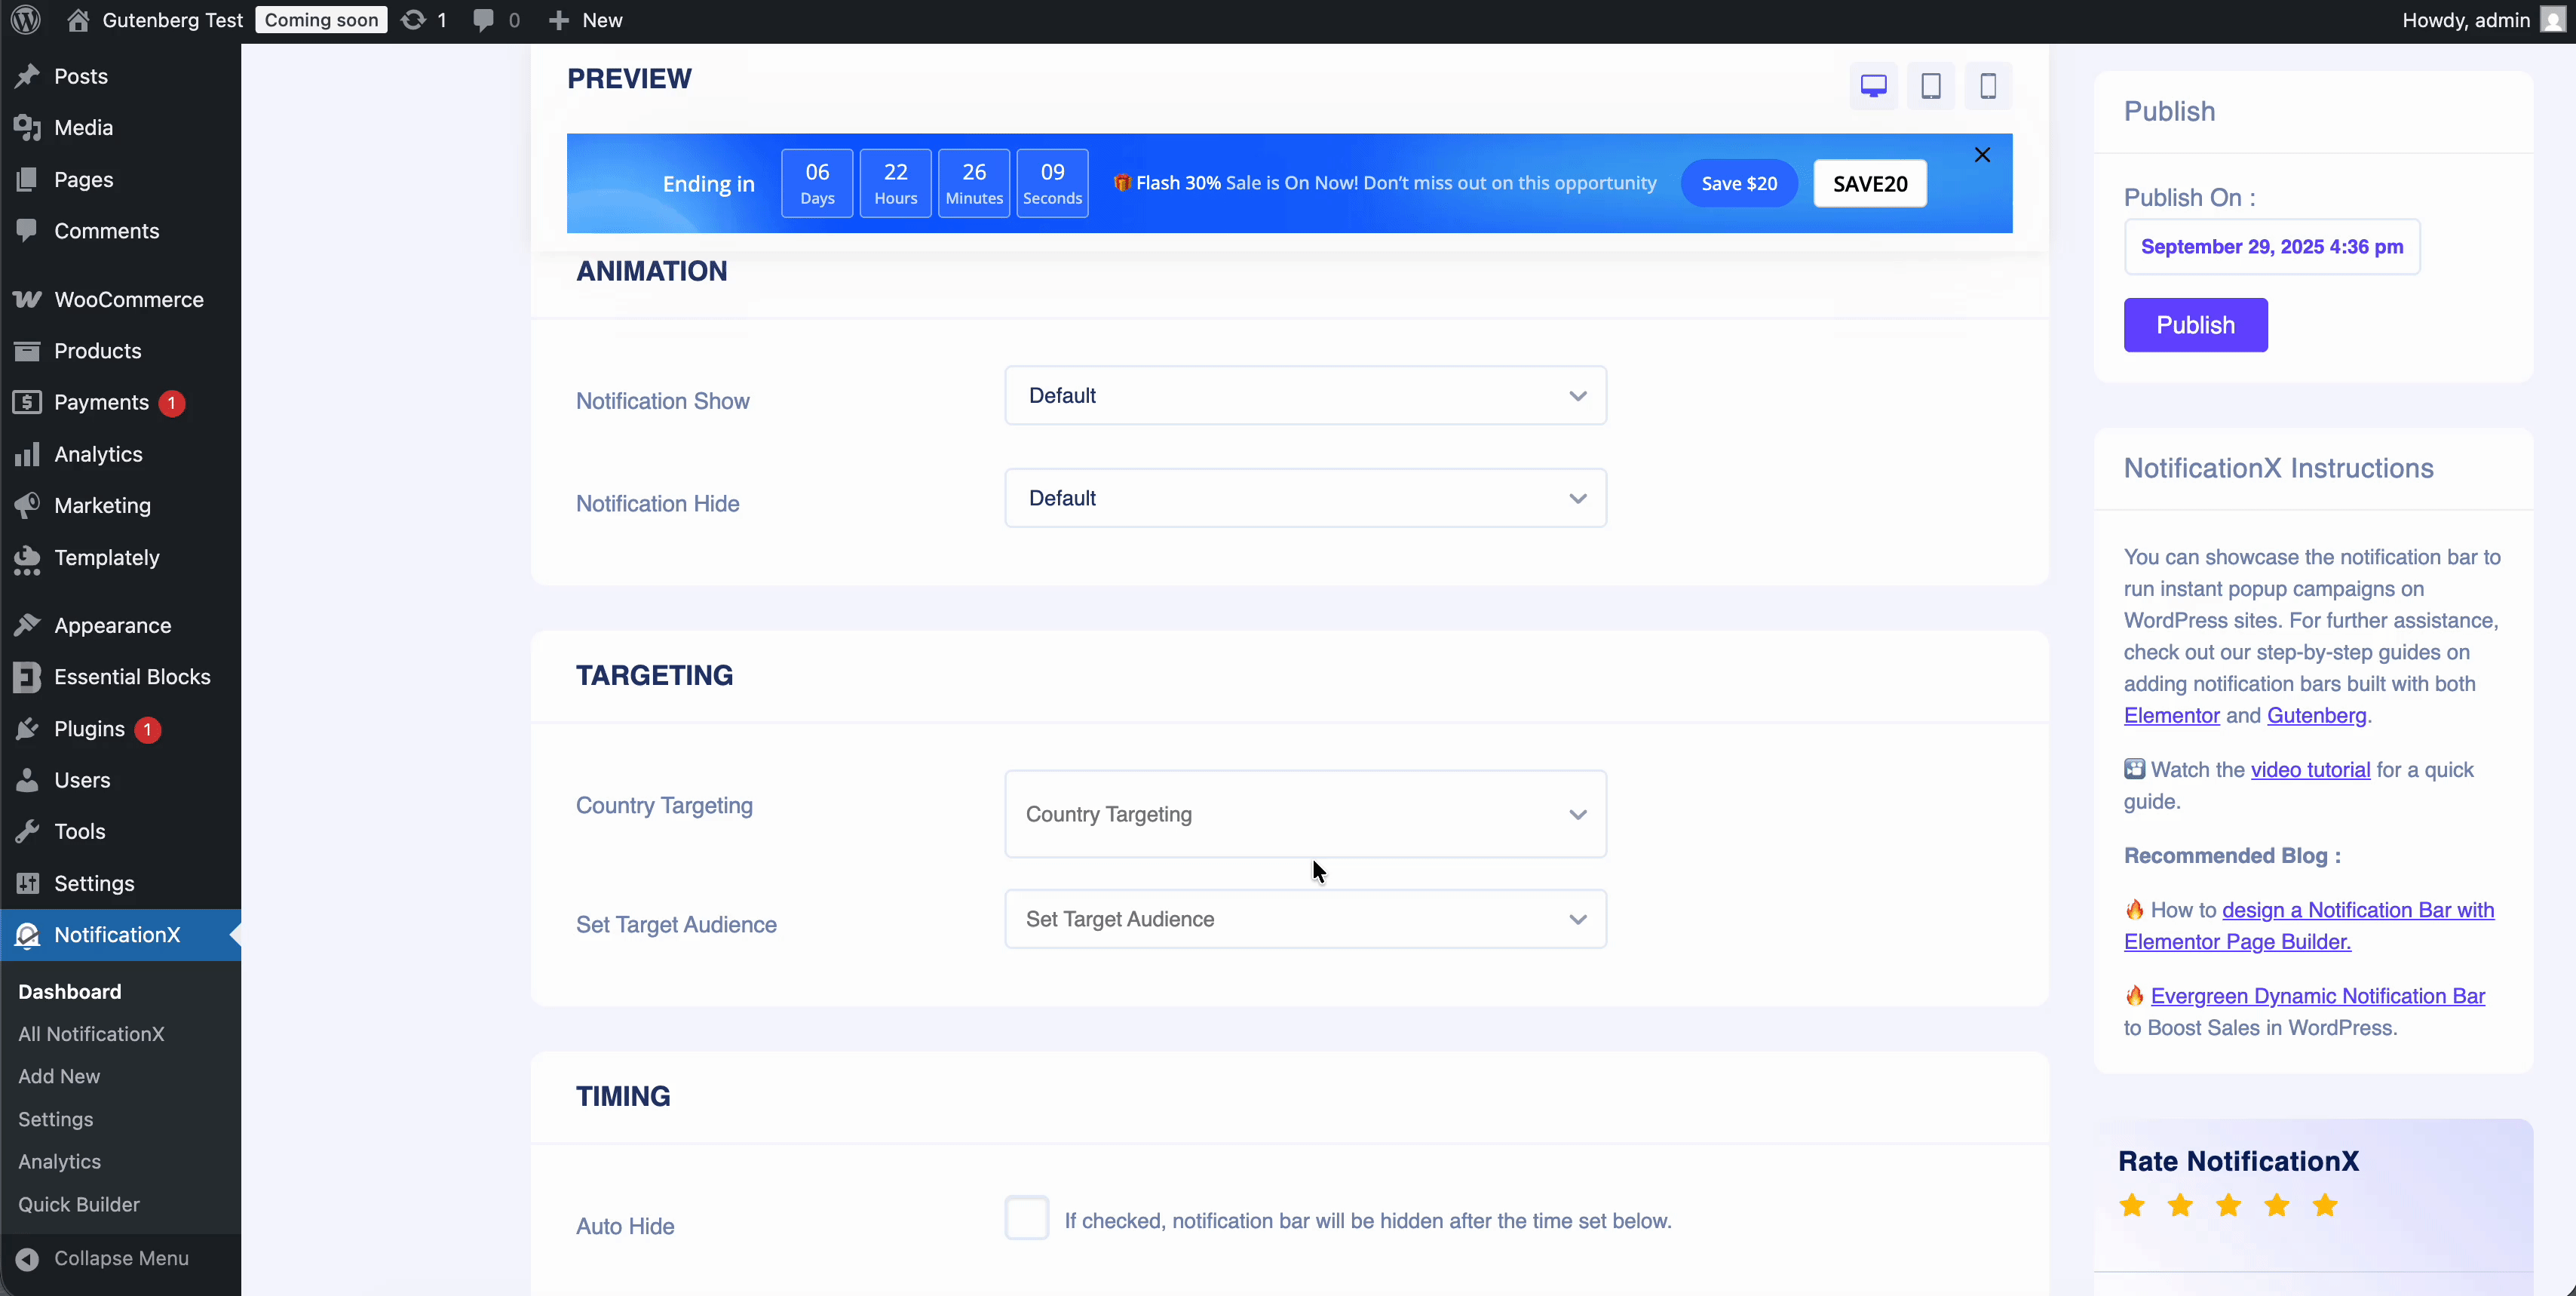Switch preview to mobile view icon

pyautogui.click(x=1988, y=86)
